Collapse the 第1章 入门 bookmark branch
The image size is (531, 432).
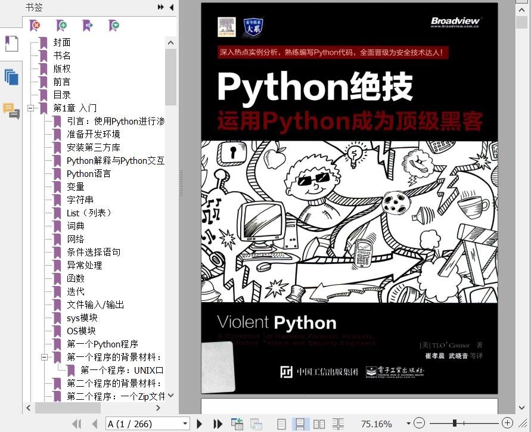tap(31, 108)
